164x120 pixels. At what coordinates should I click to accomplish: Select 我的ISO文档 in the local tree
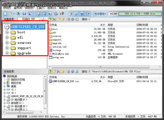(18, 80)
